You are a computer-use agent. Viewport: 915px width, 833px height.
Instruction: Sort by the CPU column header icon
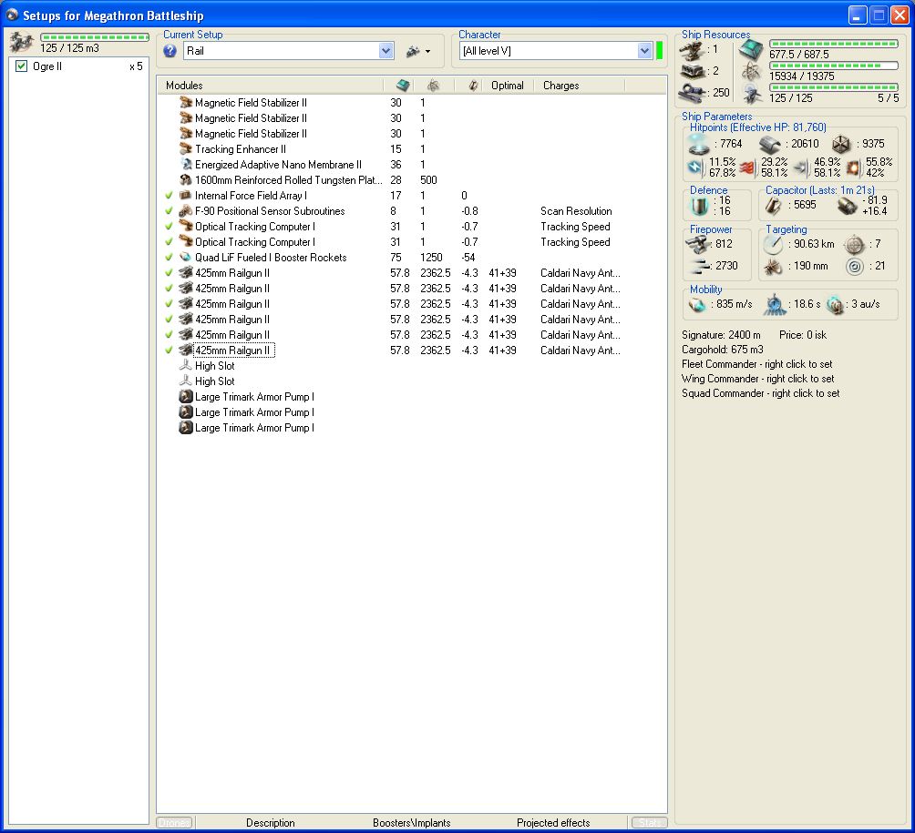click(403, 85)
